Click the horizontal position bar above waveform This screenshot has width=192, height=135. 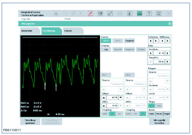tap(60, 37)
